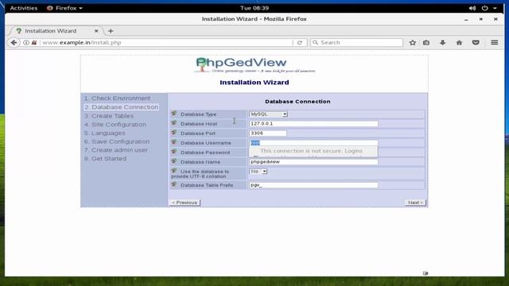Image resolution: width=509 pixels, height=286 pixels.
Task: Click help icon beside Database Username
Action: tap(174, 142)
